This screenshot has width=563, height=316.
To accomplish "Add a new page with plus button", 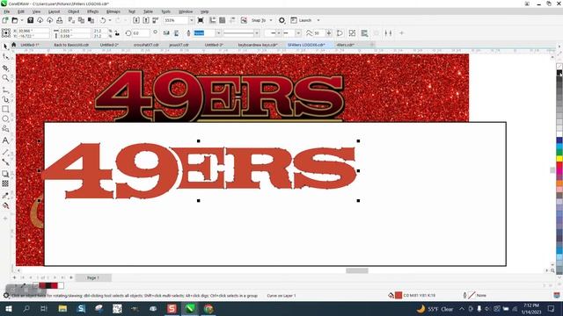I will pos(14,277).
